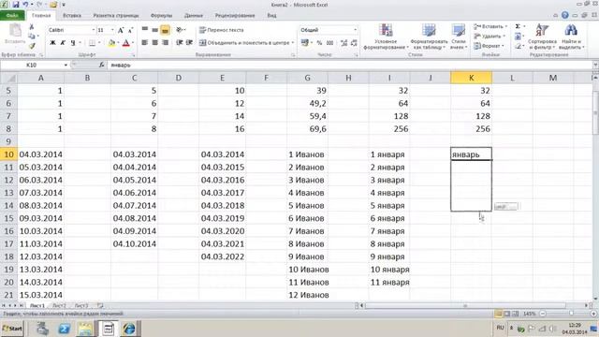Increase decimal places
Viewport: 599px width, 337px height.
343,43
